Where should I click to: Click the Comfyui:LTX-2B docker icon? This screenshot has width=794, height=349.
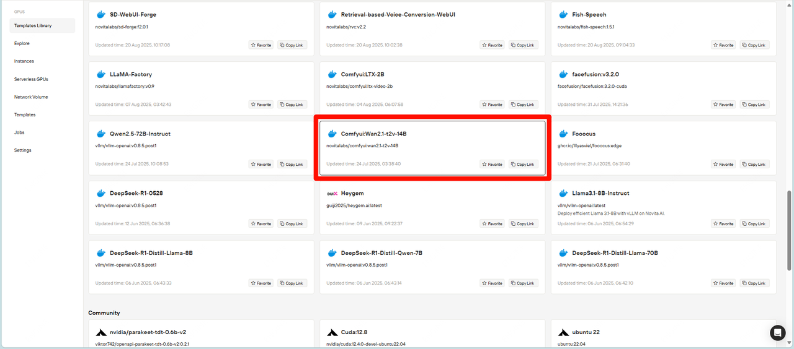(x=332, y=74)
